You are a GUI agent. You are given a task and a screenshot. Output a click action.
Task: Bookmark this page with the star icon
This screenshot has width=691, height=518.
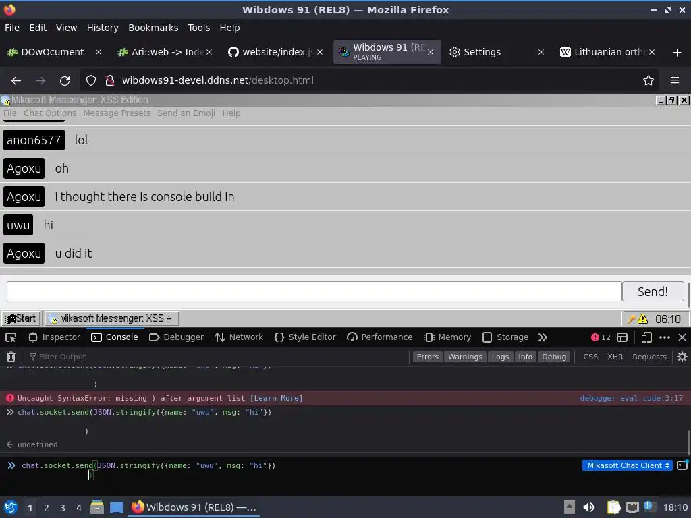click(x=648, y=81)
